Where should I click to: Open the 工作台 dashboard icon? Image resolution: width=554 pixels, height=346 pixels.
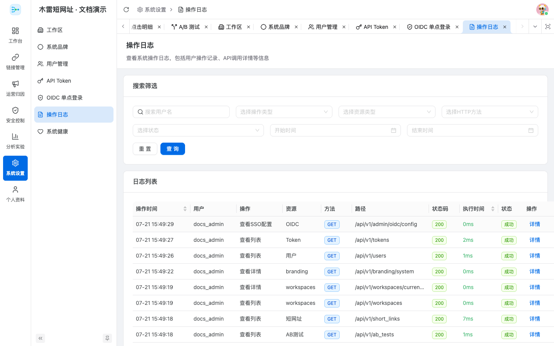click(15, 35)
